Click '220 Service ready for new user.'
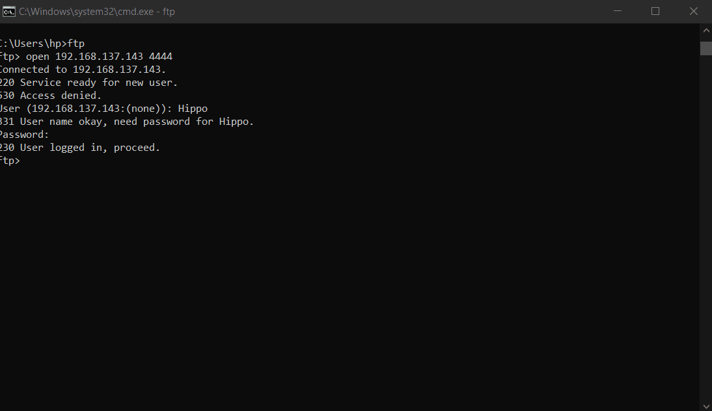The image size is (712, 411). coord(89,83)
